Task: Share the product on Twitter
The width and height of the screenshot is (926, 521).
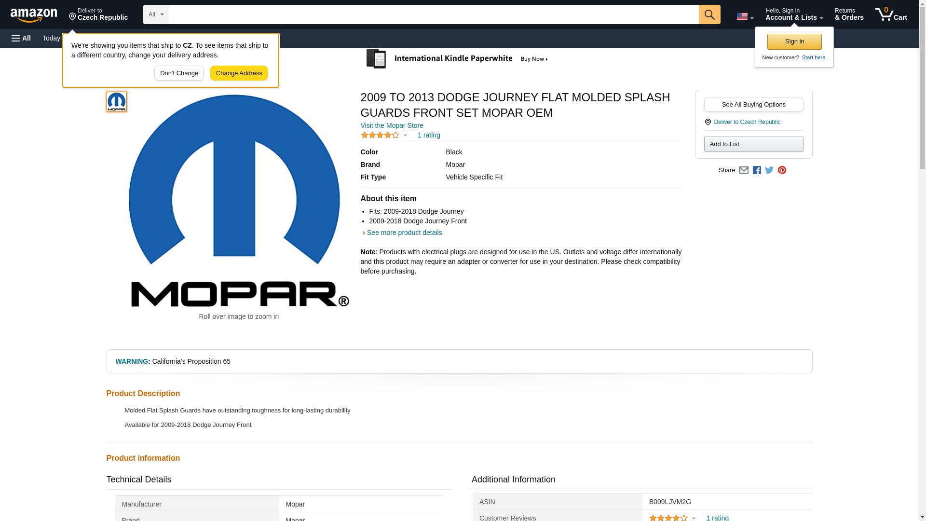Action: coord(769,170)
